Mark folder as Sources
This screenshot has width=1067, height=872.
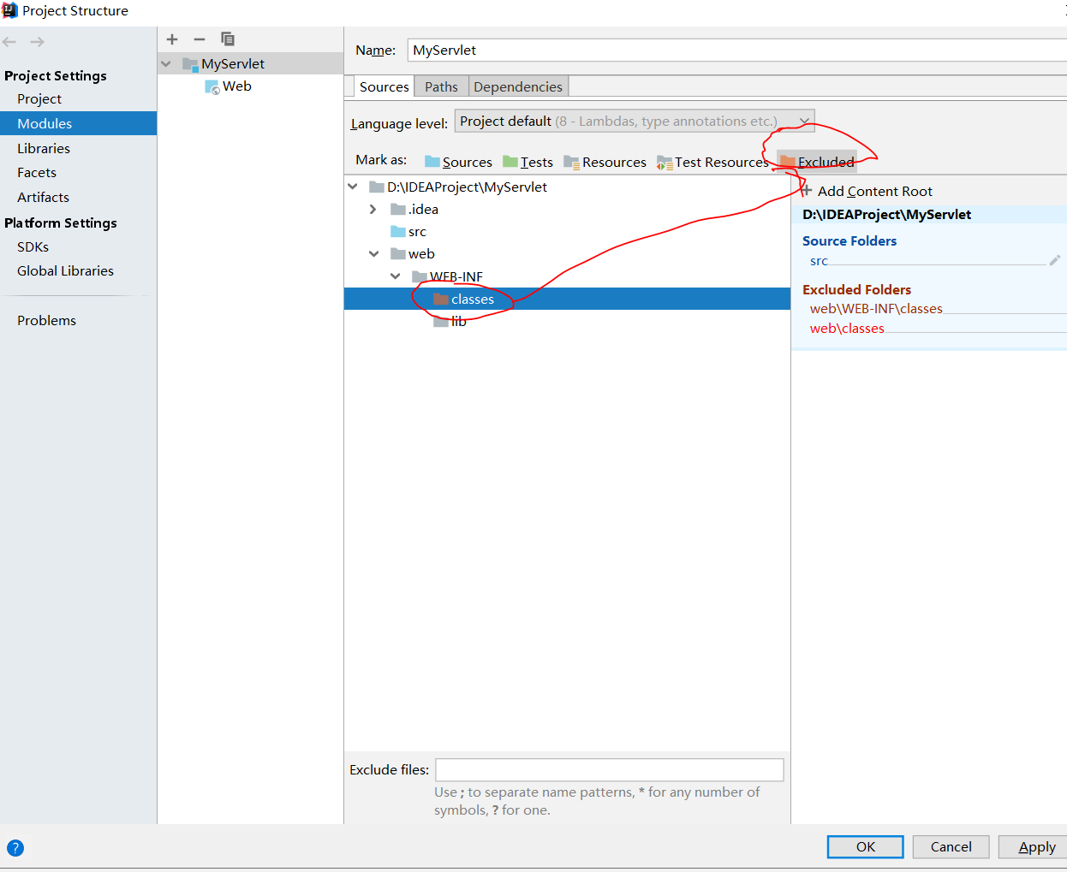tap(458, 162)
